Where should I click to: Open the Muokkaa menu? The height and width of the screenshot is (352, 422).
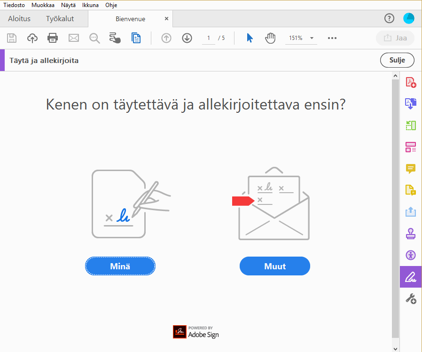point(43,5)
